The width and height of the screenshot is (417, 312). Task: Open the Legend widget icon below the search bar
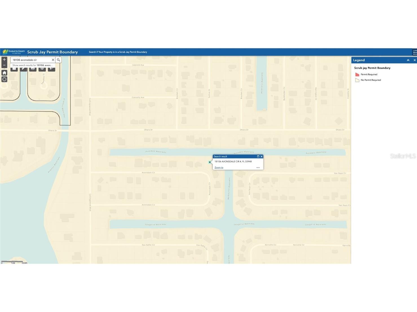click(x=14, y=69)
